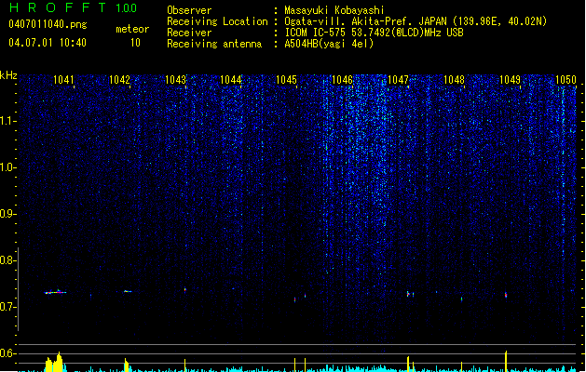
Task: Click the 1041 time axis marker
Action: 63,80
